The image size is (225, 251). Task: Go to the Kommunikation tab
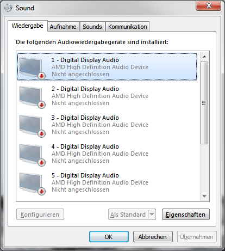tap(128, 27)
